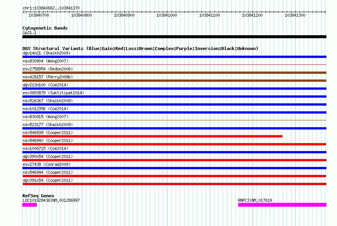The width and height of the screenshot is (337, 226).
Task: Click ruler position 103841300
Action: (295, 15)
